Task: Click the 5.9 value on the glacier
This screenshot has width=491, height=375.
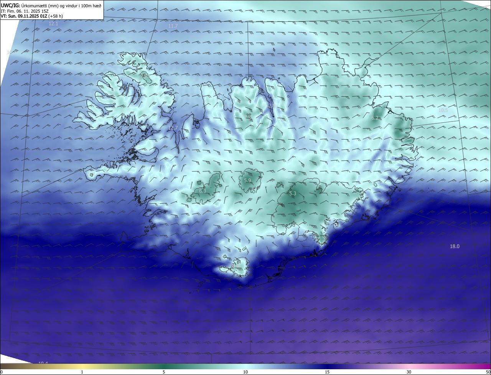Action: click(x=247, y=181)
